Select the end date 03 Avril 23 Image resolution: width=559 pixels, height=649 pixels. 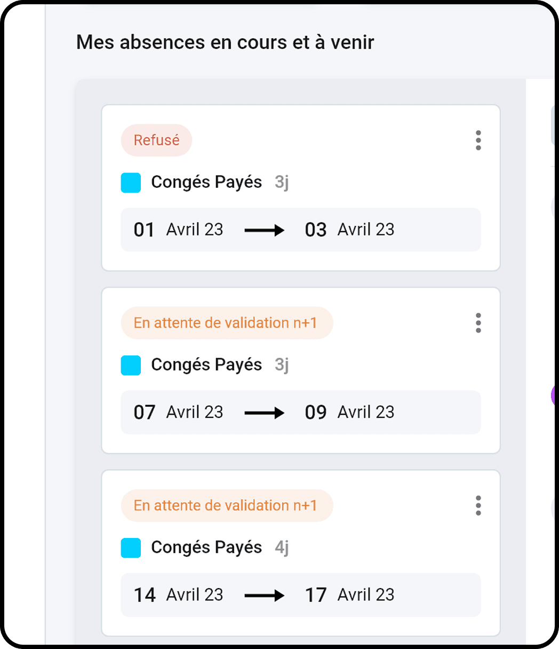tap(349, 230)
